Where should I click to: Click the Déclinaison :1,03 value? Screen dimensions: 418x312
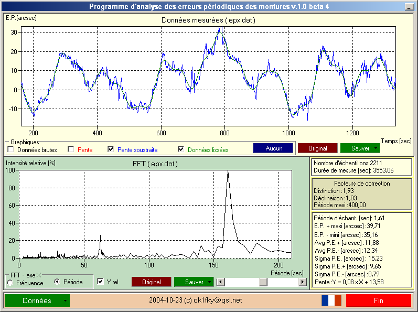[335, 198]
